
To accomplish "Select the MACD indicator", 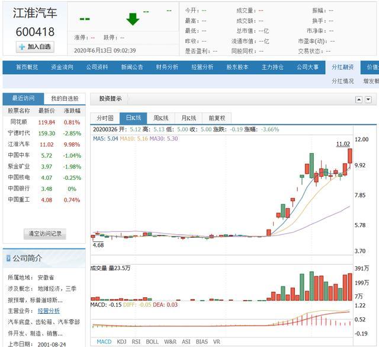I will [x=104, y=342].
